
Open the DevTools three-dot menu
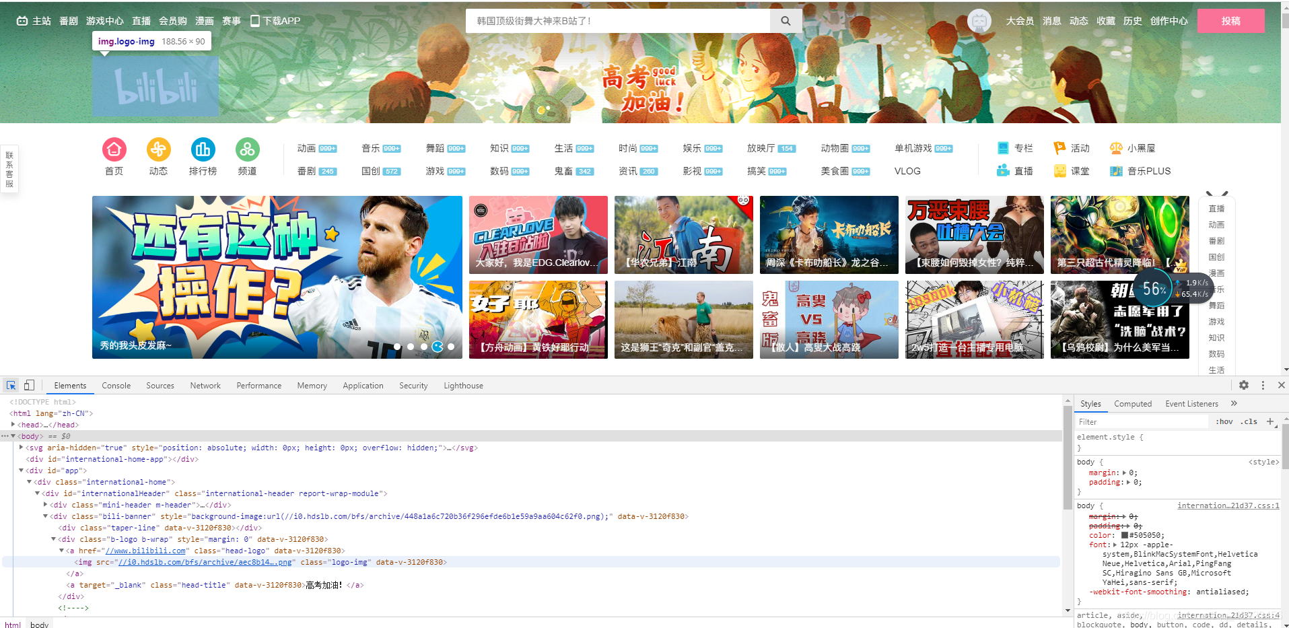point(1263,385)
